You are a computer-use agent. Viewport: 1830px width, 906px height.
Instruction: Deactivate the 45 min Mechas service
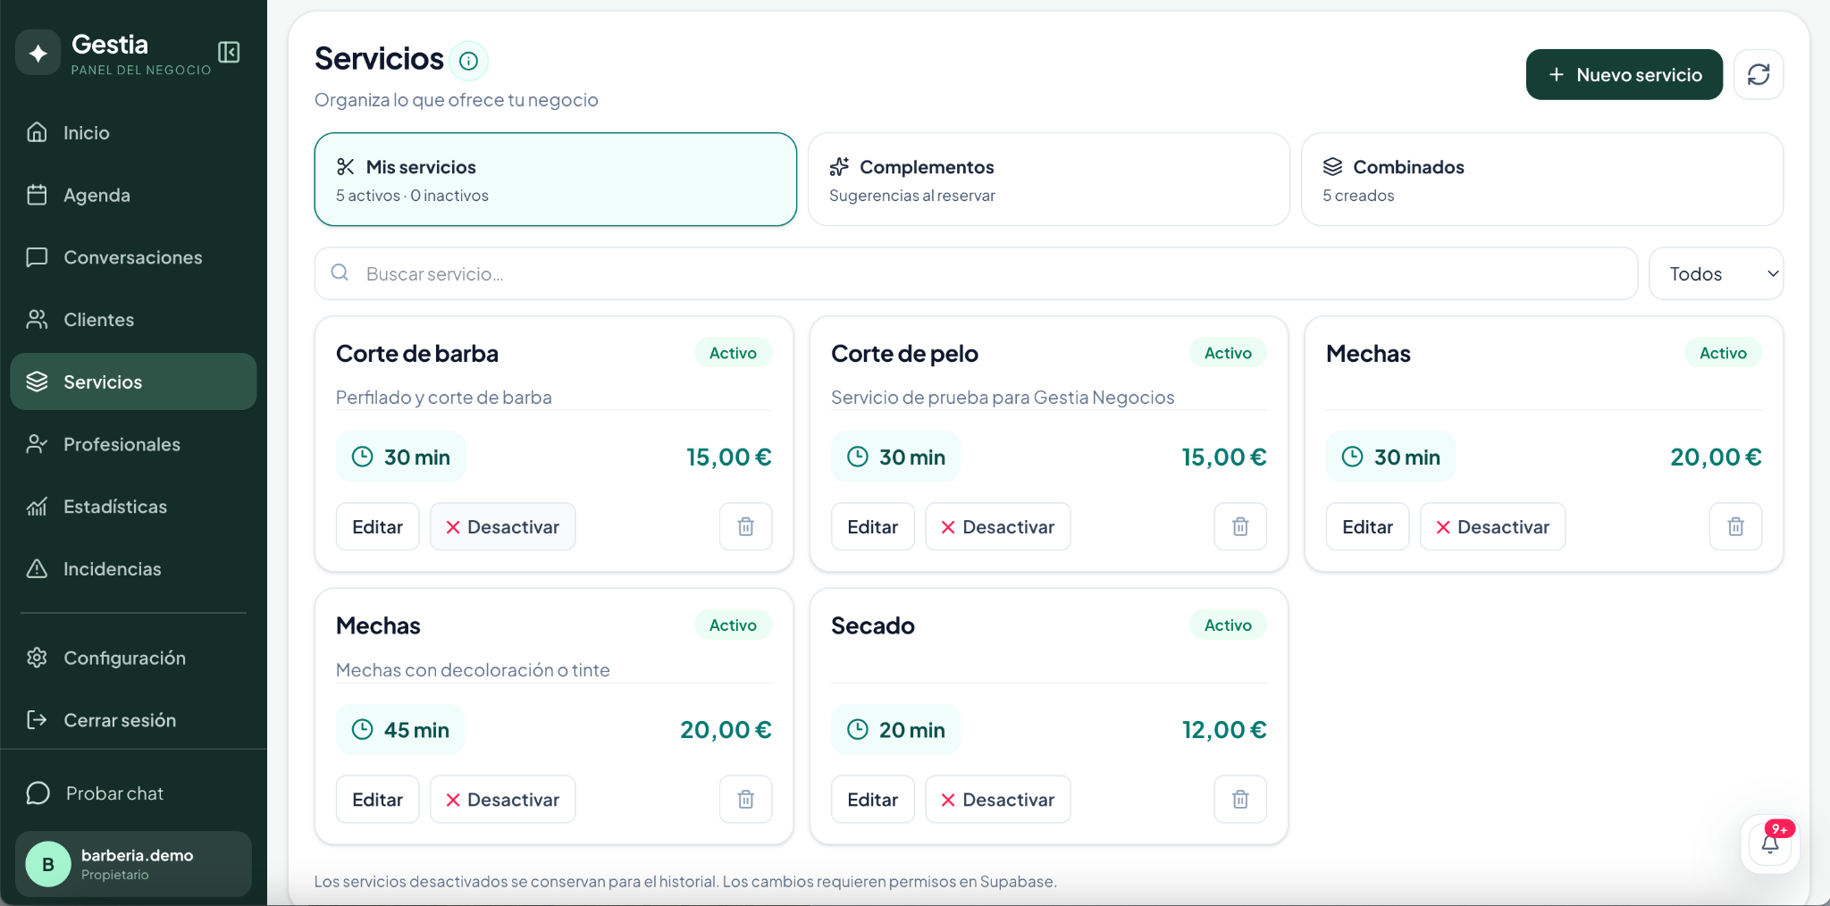[x=502, y=799]
